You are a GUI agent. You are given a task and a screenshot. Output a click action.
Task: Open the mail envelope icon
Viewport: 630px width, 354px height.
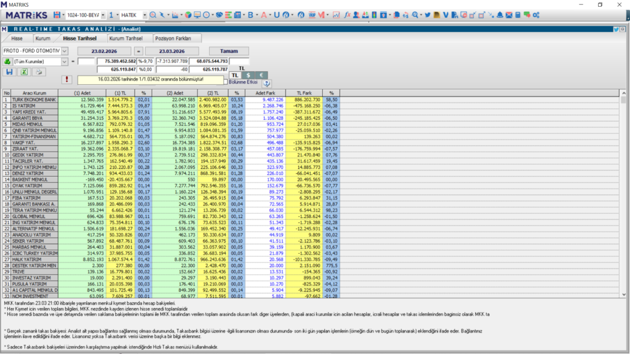coord(509,15)
